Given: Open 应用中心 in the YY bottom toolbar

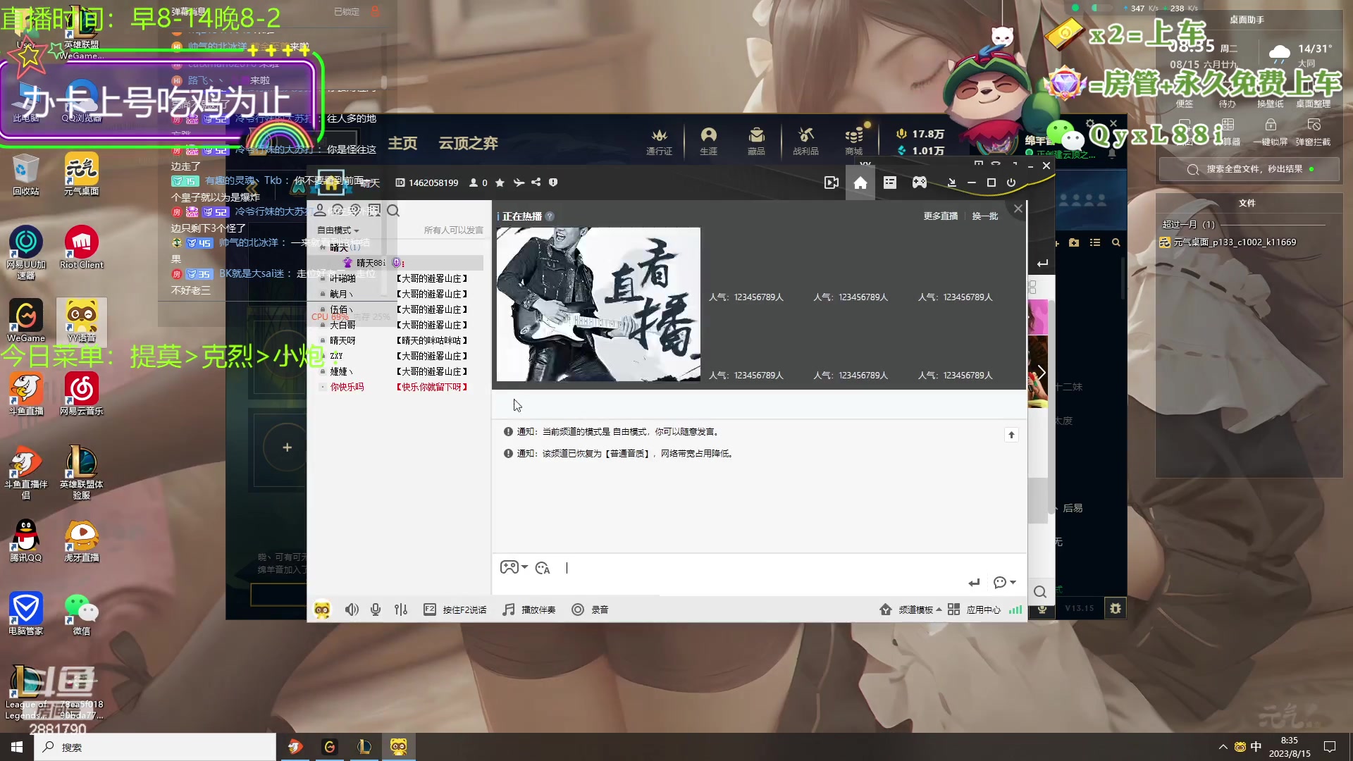Looking at the screenshot, I should (984, 610).
